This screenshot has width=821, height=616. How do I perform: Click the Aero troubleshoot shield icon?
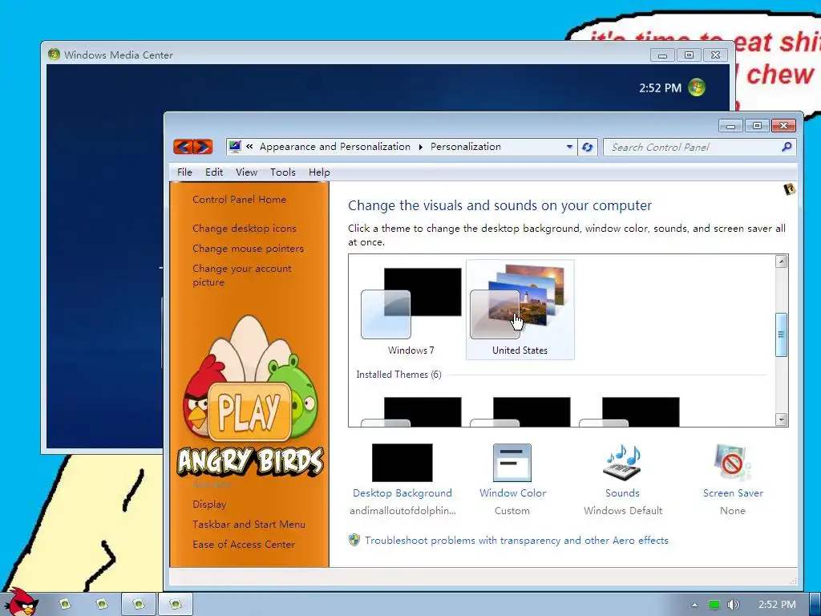click(354, 540)
